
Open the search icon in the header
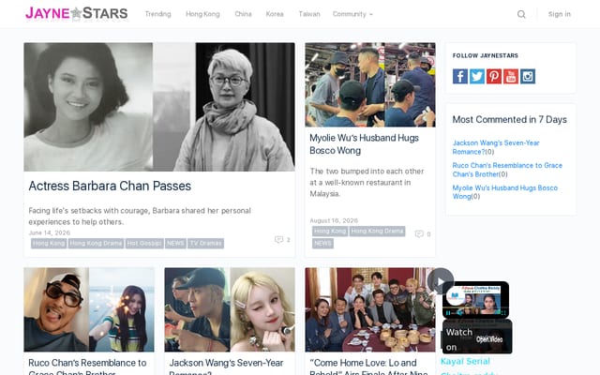point(521,14)
